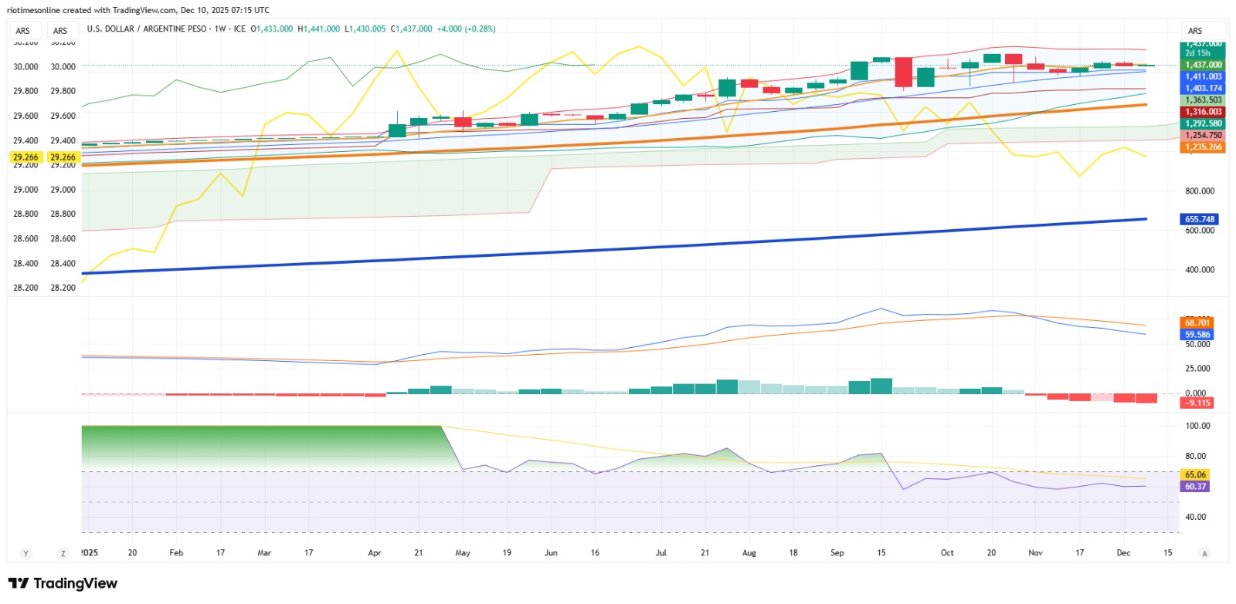Select the ARS currency label above right price axis
1236x604 pixels.
[1195, 31]
